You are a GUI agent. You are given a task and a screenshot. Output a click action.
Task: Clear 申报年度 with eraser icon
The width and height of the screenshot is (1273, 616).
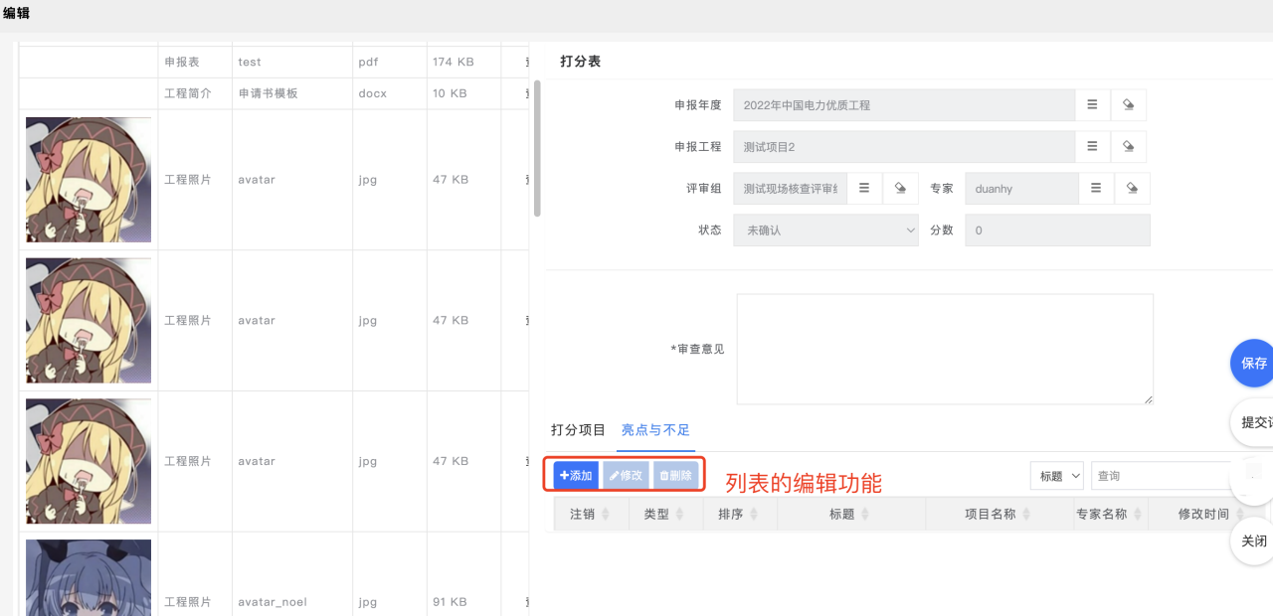pyautogui.click(x=1128, y=104)
